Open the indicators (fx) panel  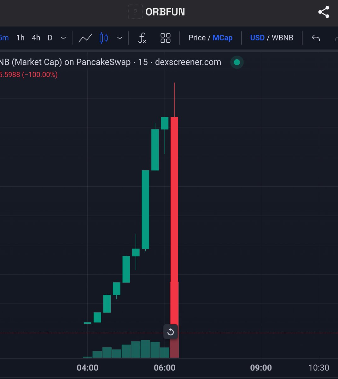point(142,38)
